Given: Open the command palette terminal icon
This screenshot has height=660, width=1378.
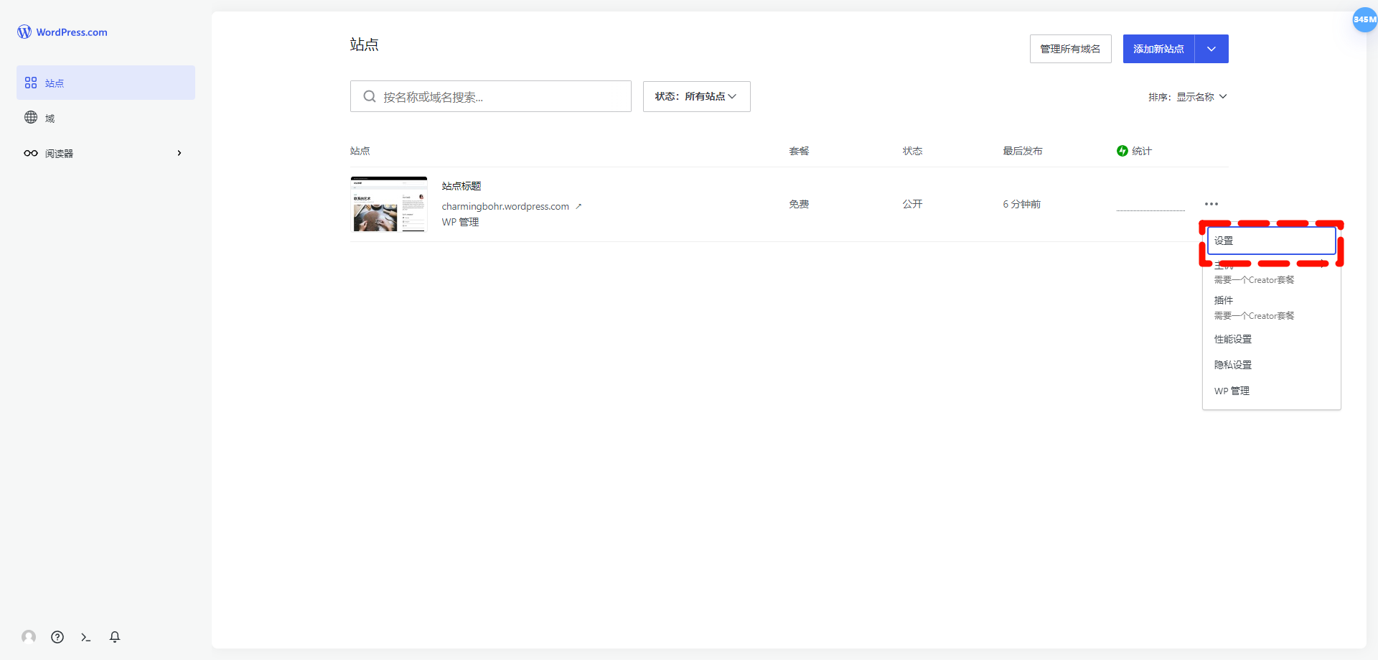Looking at the screenshot, I should pos(86,637).
